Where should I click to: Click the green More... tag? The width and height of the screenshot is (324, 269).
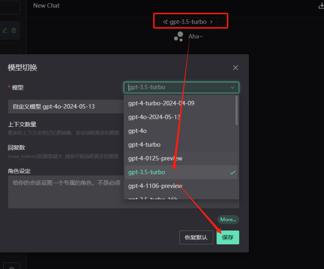coord(228,219)
